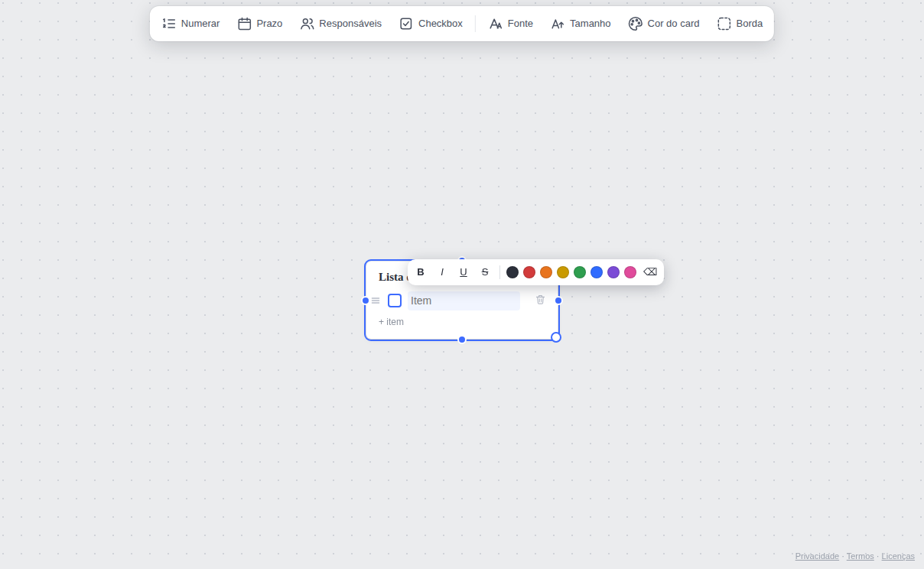Click the card's bottom-right corner resize handle
Screen dimensions: 924x569
(556, 337)
